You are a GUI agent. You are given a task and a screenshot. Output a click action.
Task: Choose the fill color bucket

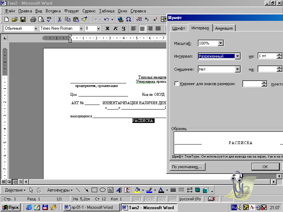(x=137, y=190)
